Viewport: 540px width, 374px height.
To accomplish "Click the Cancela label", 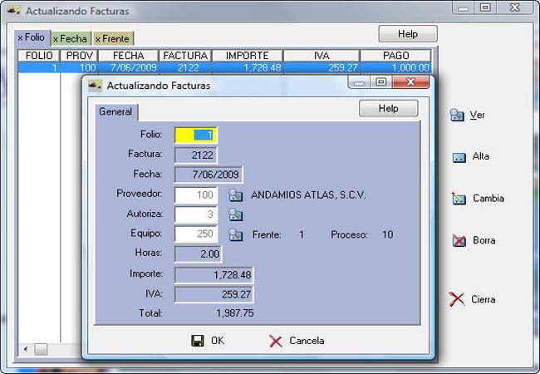I will [x=307, y=341].
